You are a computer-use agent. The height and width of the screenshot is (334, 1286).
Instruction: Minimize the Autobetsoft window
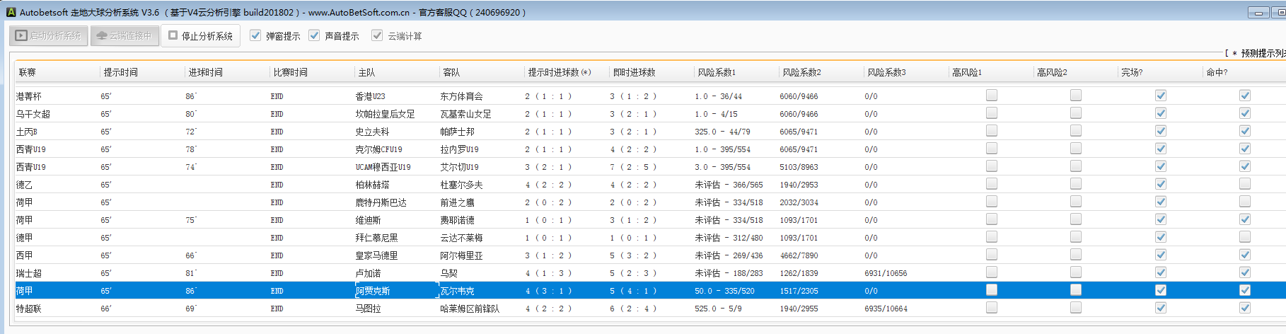tap(1258, 12)
